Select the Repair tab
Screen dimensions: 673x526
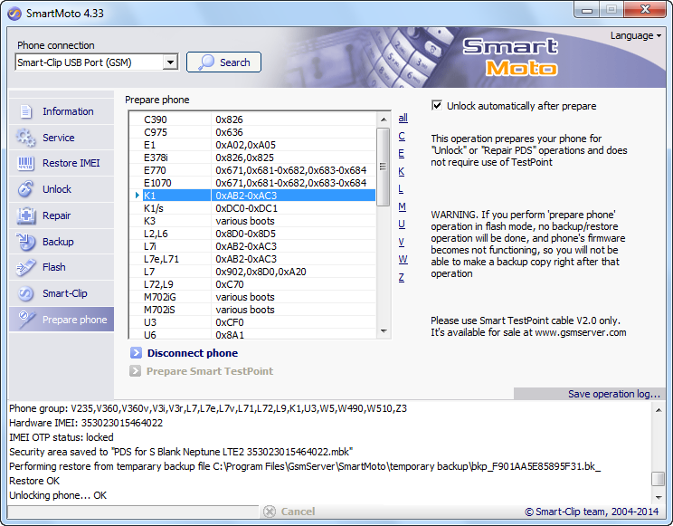pos(62,215)
